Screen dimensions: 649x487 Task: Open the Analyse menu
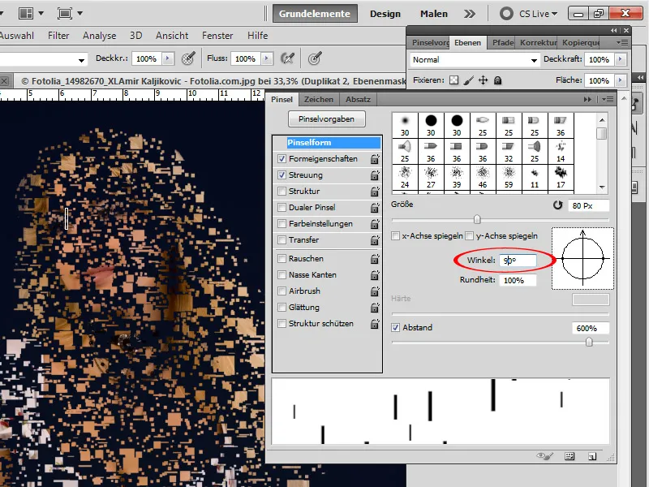click(x=99, y=36)
